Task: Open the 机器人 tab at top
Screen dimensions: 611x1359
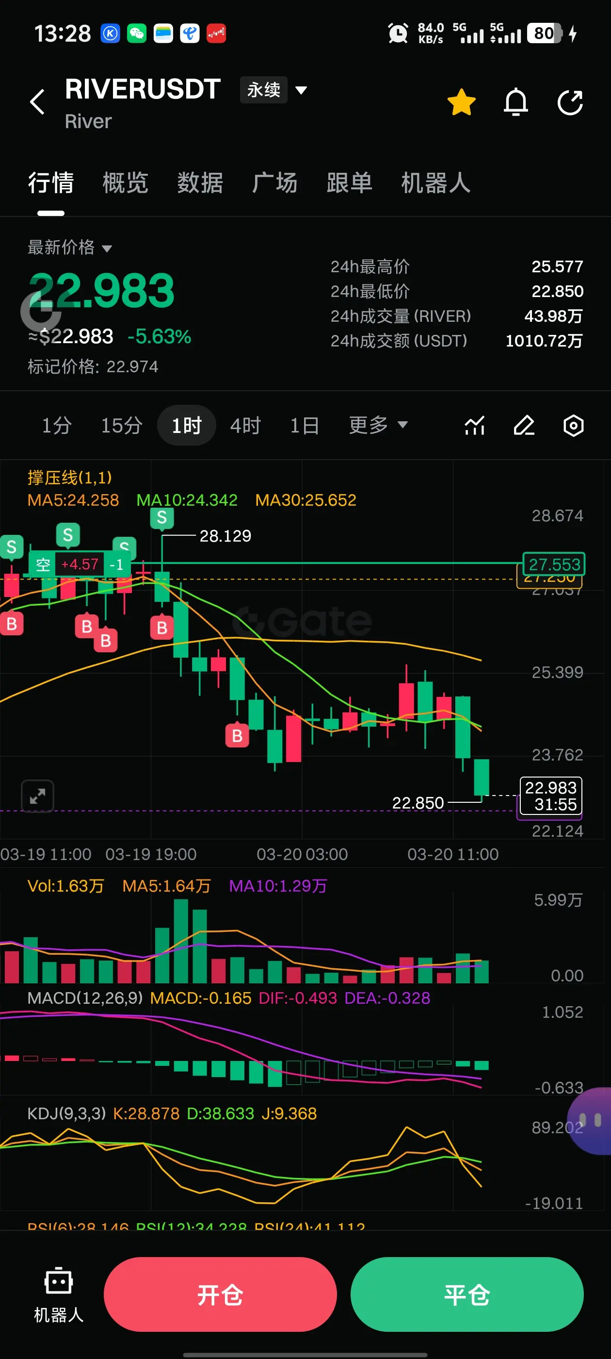Action: pyautogui.click(x=436, y=183)
